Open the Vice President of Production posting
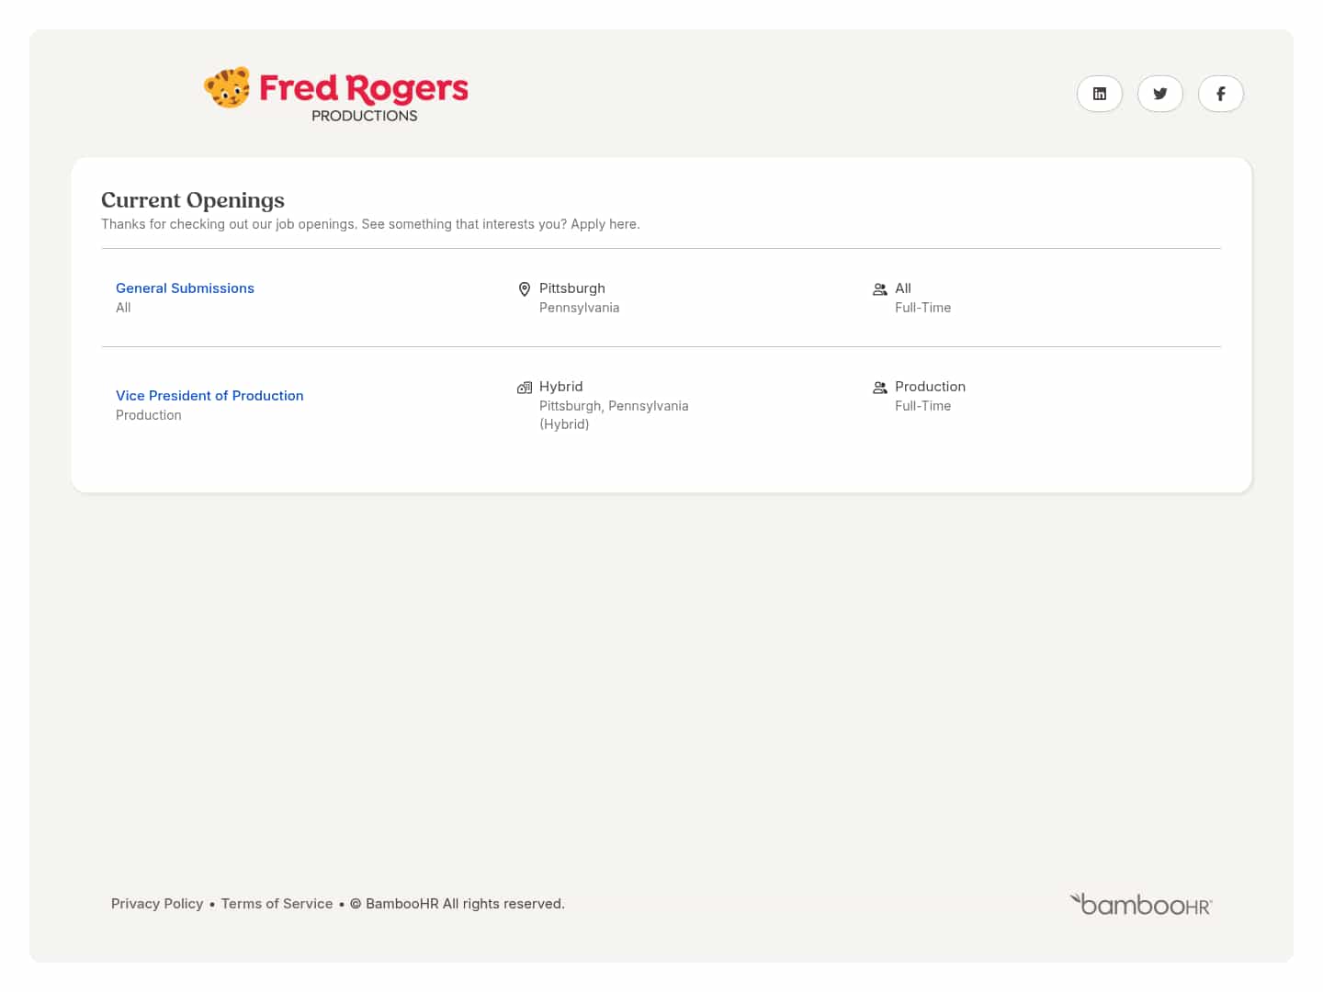 (x=209, y=396)
